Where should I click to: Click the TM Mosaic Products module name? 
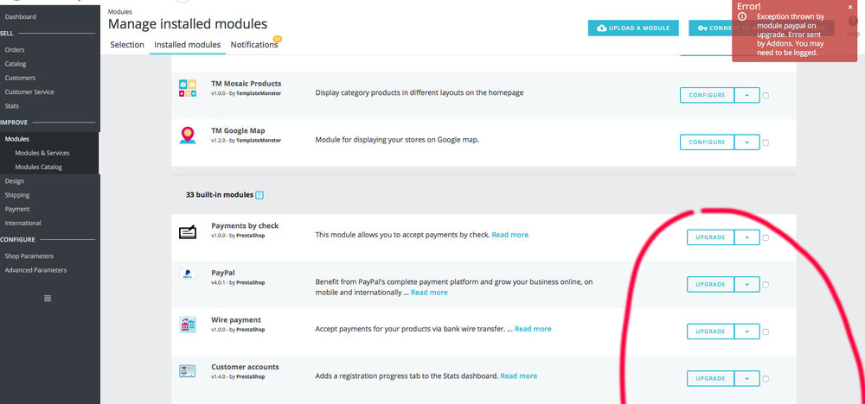pos(246,84)
